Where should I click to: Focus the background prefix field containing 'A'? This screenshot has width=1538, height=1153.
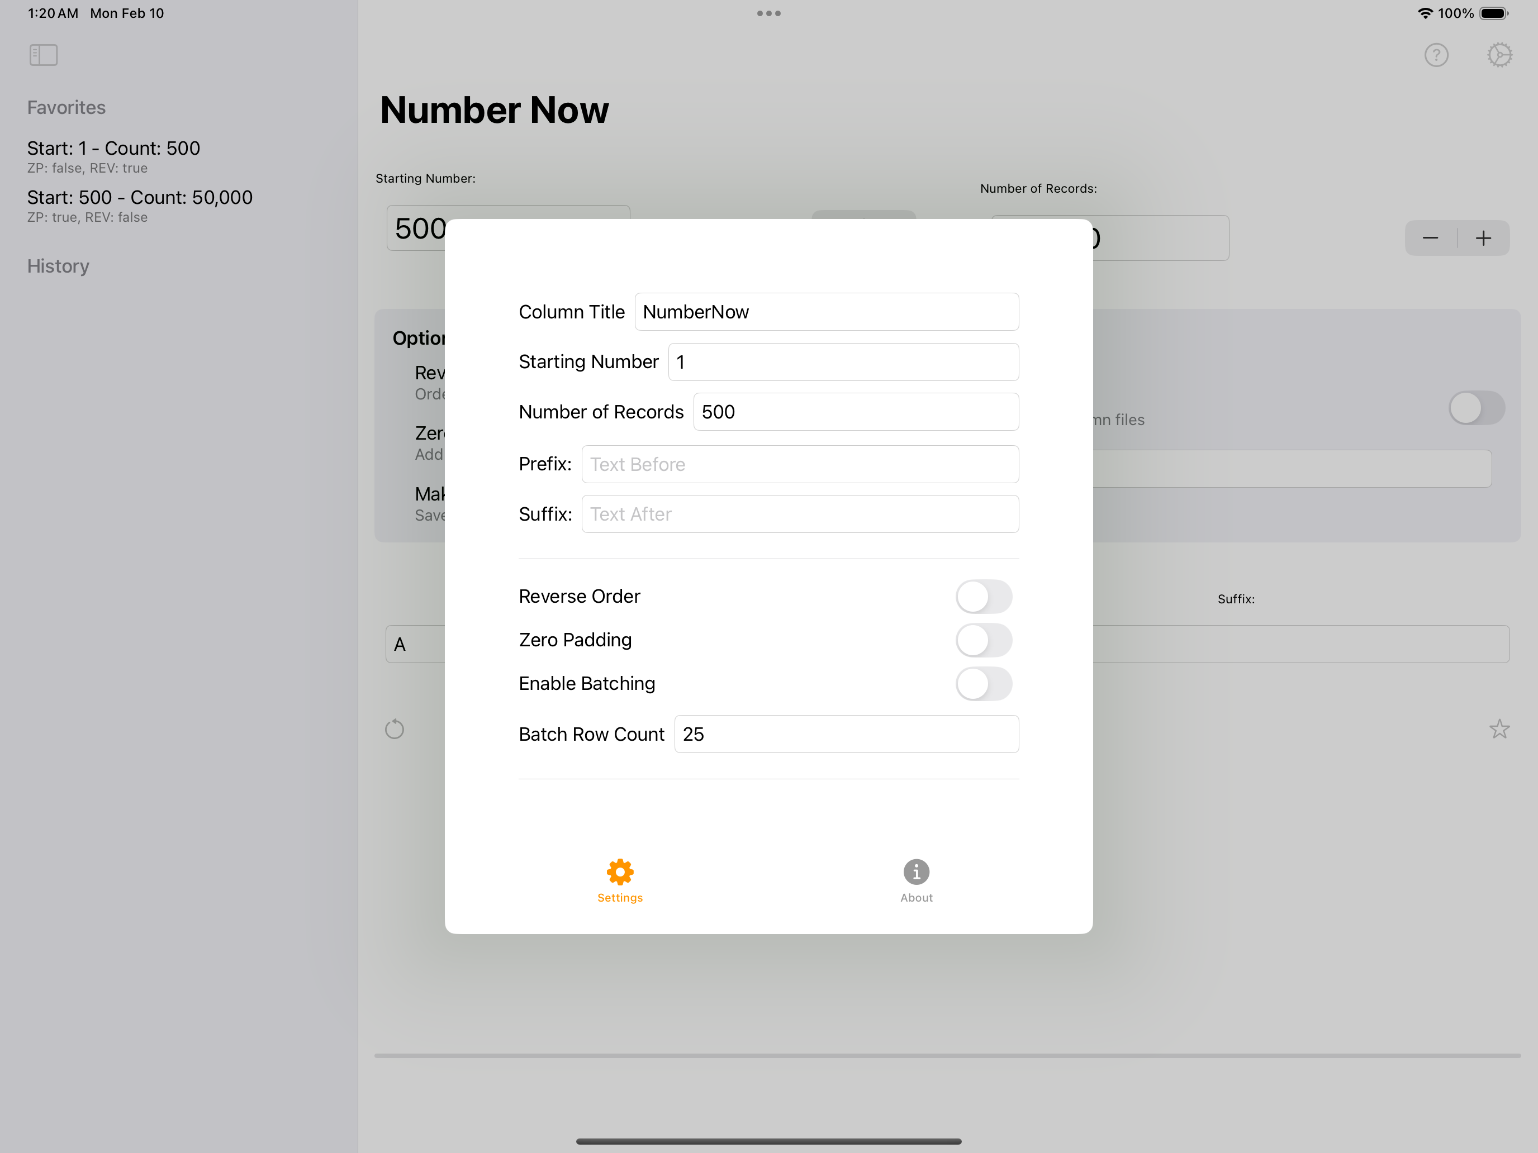415,644
